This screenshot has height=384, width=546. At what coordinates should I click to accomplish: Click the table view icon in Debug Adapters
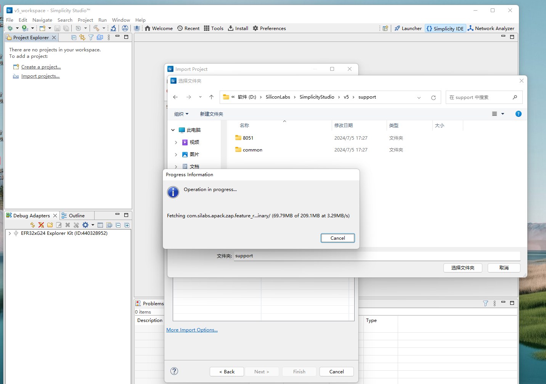click(100, 225)
